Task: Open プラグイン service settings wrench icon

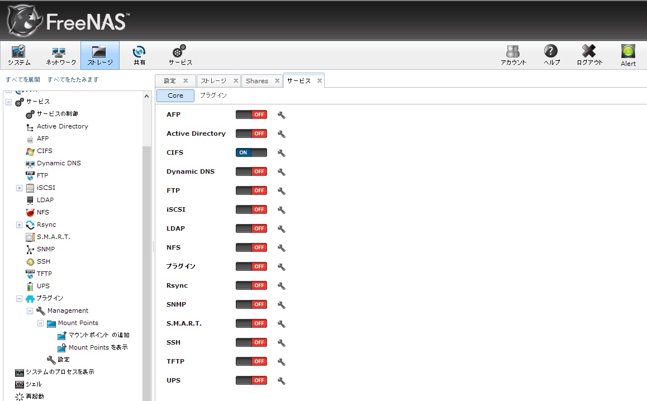Action: (282, 267)
